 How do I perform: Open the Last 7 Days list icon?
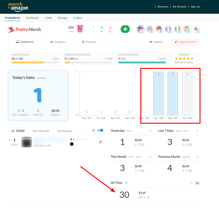point(197,131)
